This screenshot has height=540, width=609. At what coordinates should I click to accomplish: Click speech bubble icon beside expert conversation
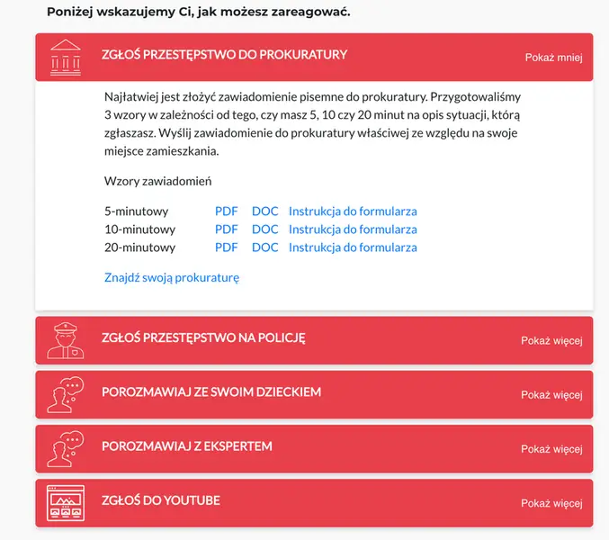[66, 449]
